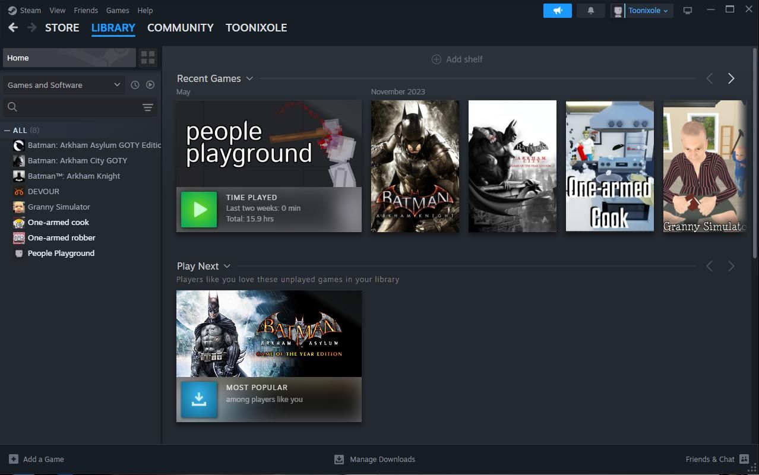Click the Batman: Arkham Knight list icon

pyautogui.click(x=19, y=176)
